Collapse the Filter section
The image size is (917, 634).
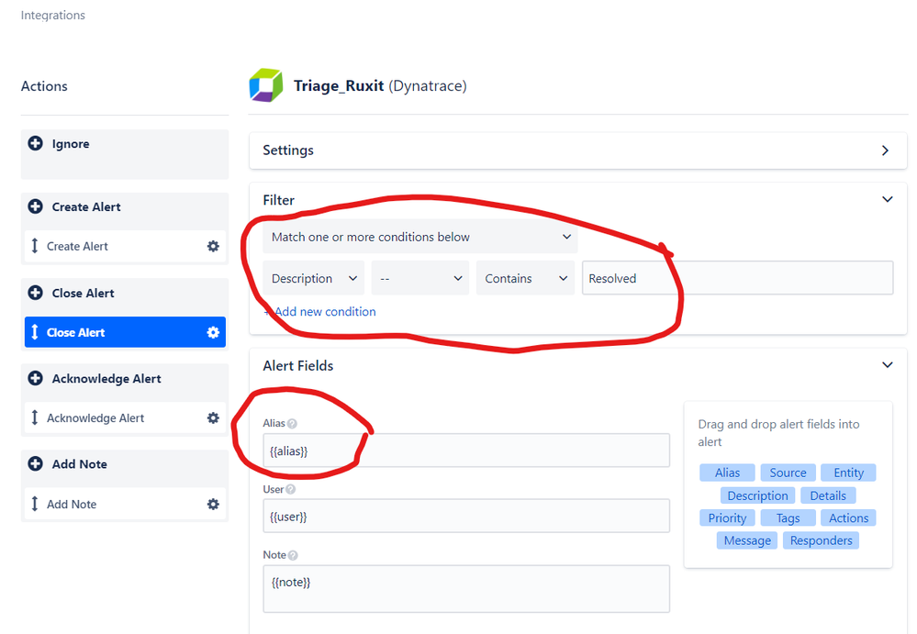tap(888, 199)
